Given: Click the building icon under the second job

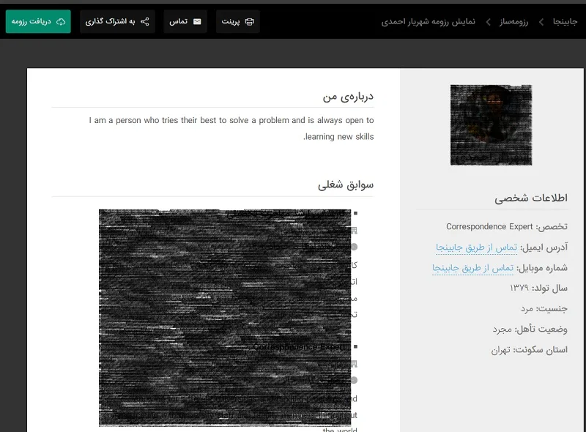Looking at the screenshot, I should (354, 364).
